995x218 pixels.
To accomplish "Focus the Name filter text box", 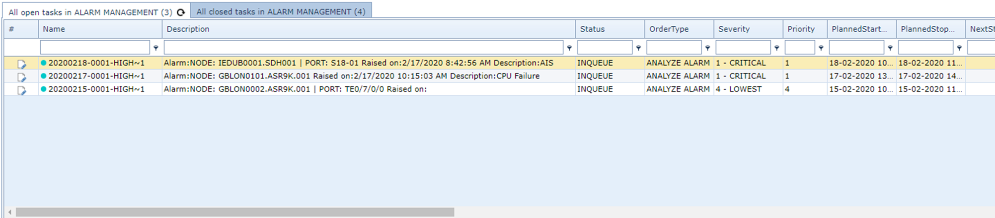I will pyautogui.click(x=95, y=48).
